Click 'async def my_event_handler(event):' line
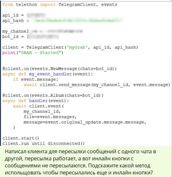 pos(48,74)
